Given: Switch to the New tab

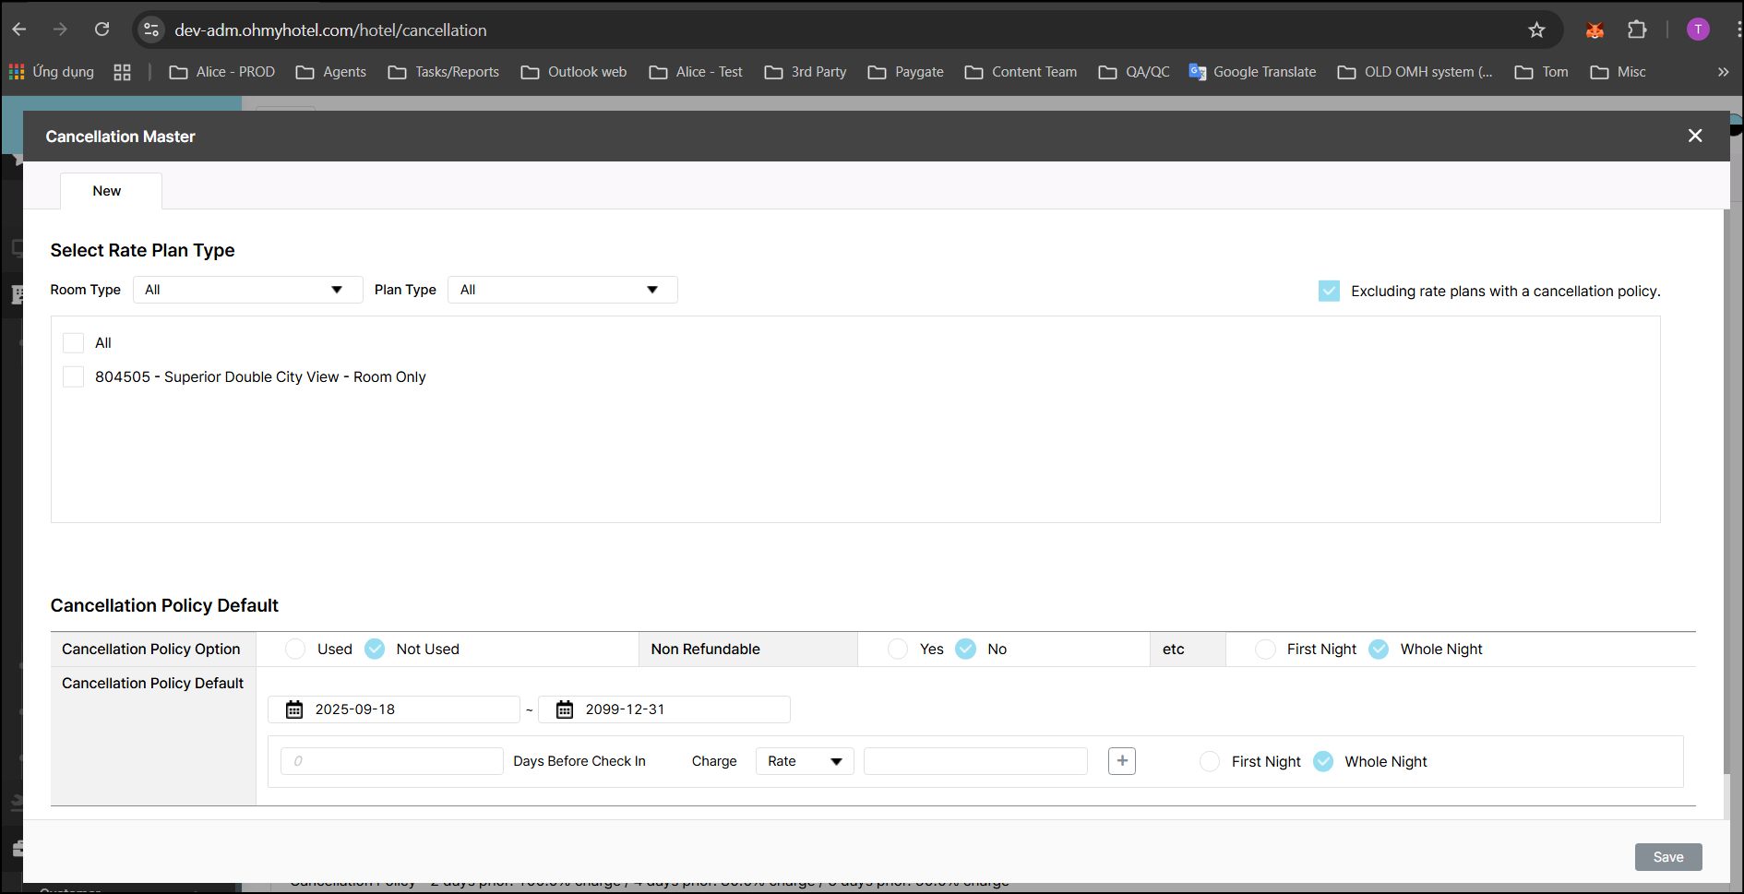Looking at the screenshot, I should tap(107, 191).
